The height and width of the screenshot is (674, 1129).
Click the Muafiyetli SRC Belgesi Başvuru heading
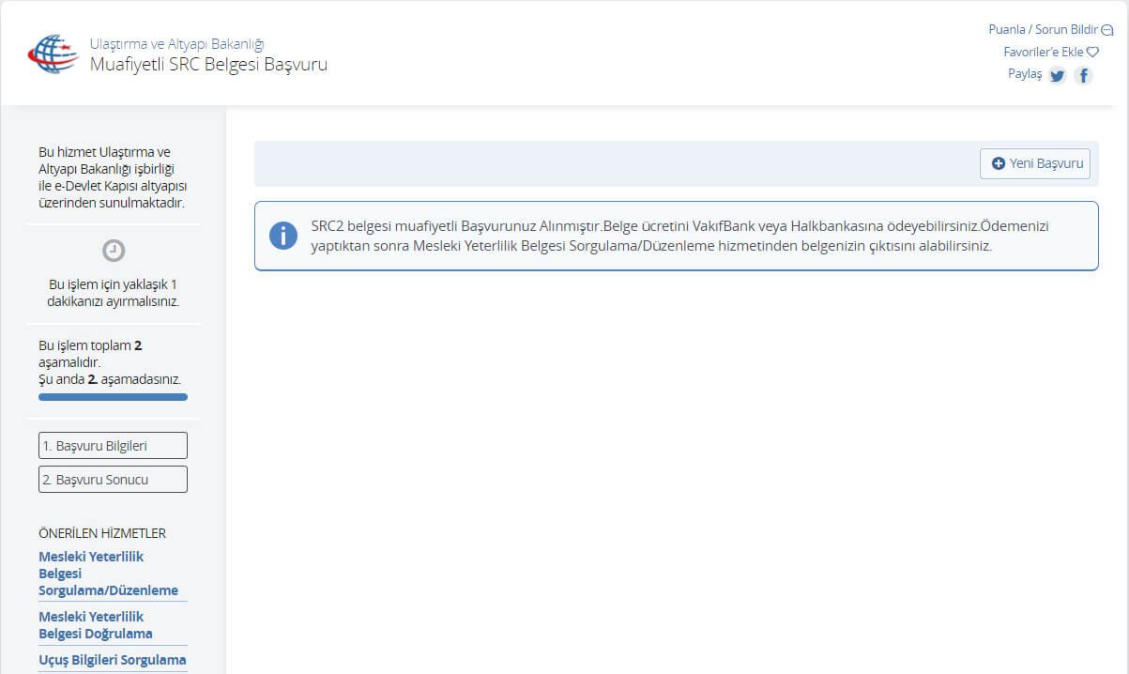(208, 65)
